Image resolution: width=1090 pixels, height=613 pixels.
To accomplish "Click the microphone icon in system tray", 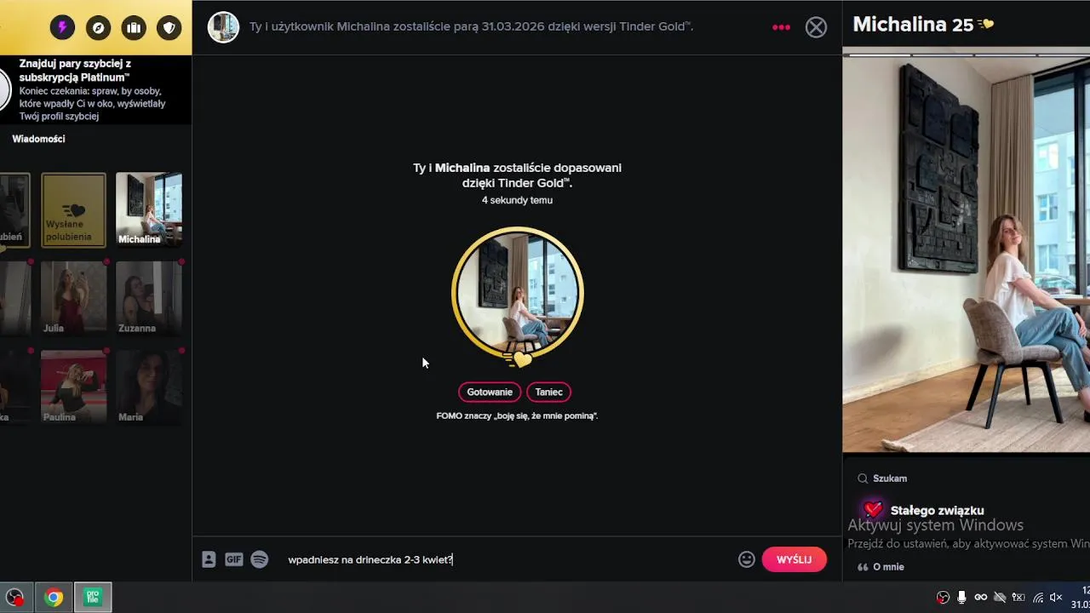I will (x=961, y=598).
